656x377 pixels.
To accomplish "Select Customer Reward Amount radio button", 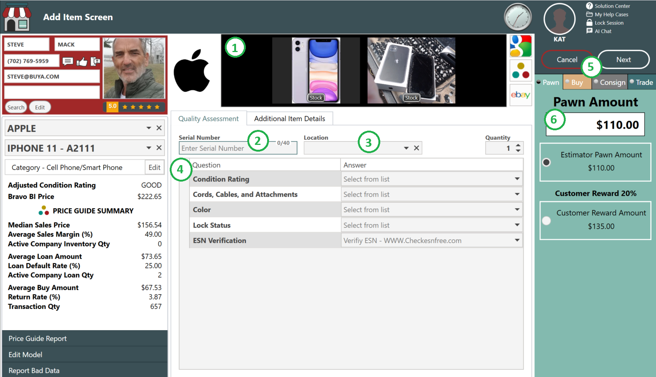I will [x=547, y=221].
